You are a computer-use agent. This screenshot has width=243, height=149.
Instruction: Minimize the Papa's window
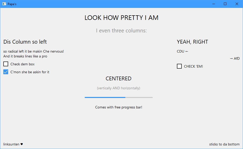click(x=213, y=4)
